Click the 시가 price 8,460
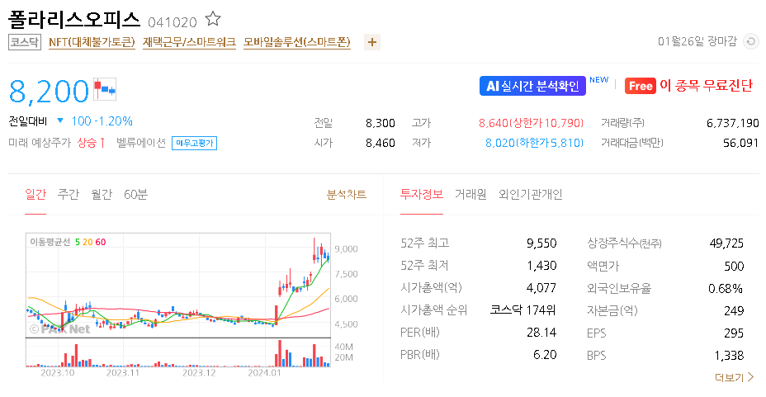The height and width of the screenshot is (397, 766). [x=380, y=143]
